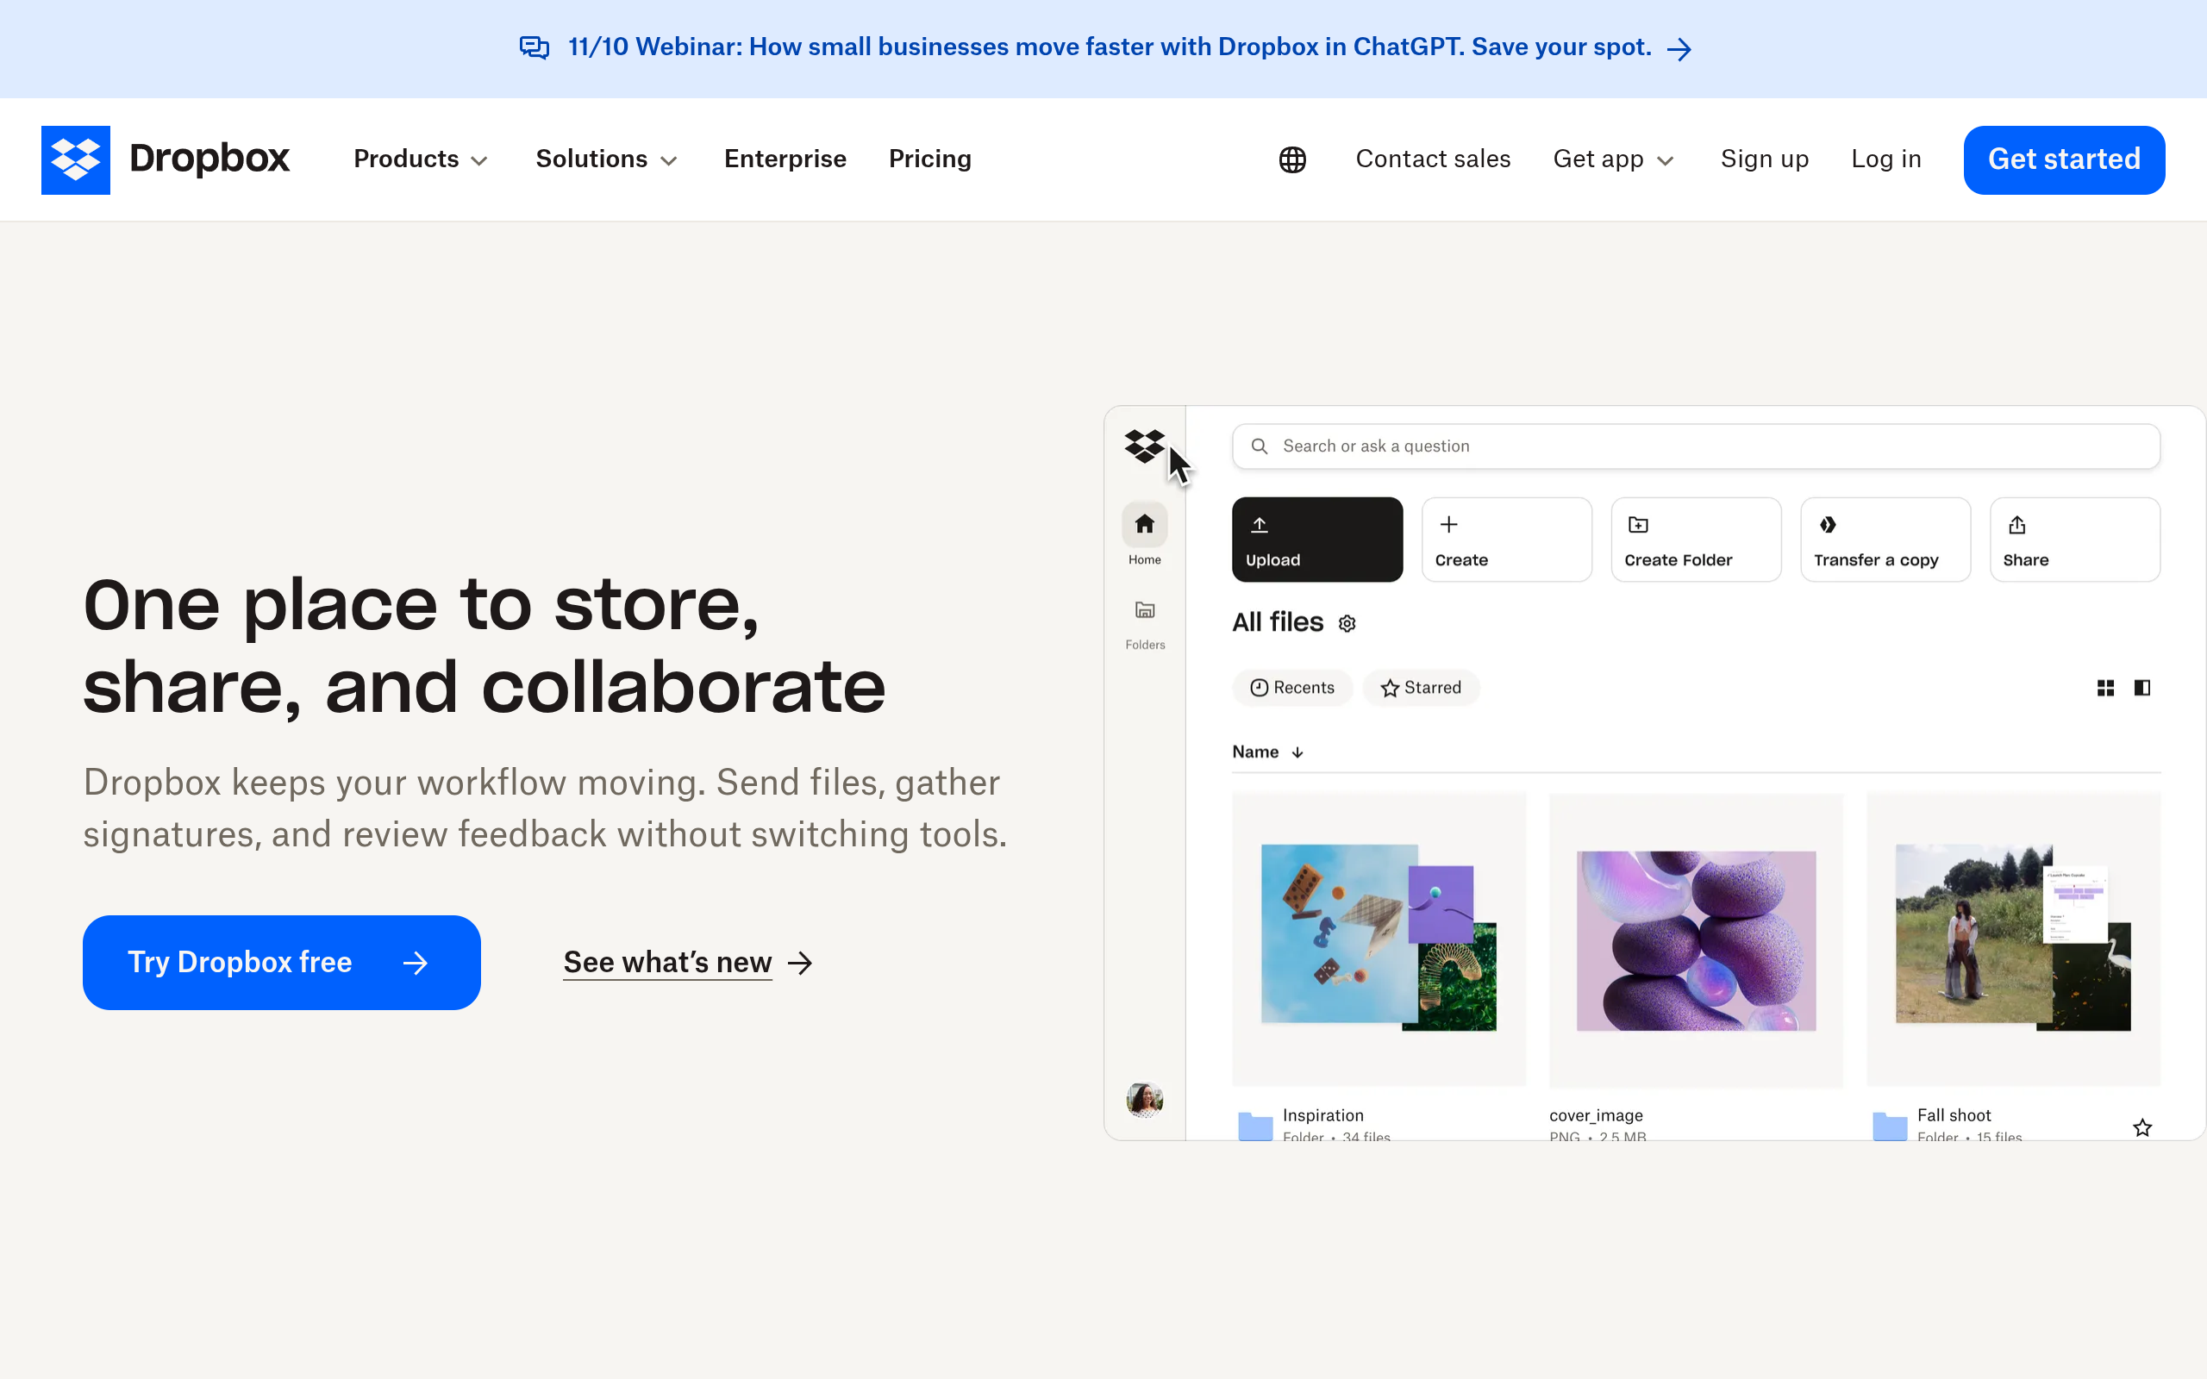Click the arrow at the banner's end
2207x1379 pixels.
[1679, 48]
